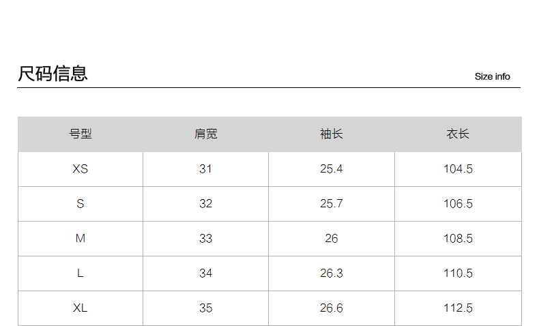Click the S size cell
The width and height of the screenshot is (539, 326).
(x=81, y=203)
